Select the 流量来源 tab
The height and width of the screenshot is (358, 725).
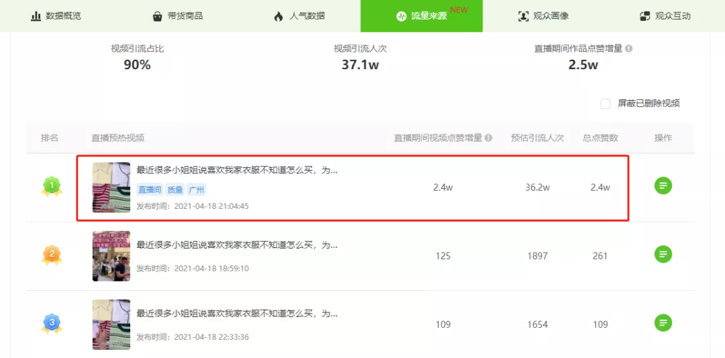pos(422,15)
